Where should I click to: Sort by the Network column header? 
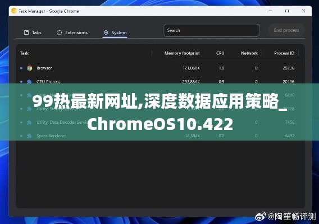tap(249, 53)
